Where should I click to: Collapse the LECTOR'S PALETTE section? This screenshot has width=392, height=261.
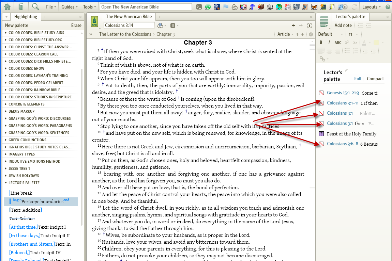tap(6, 183)
